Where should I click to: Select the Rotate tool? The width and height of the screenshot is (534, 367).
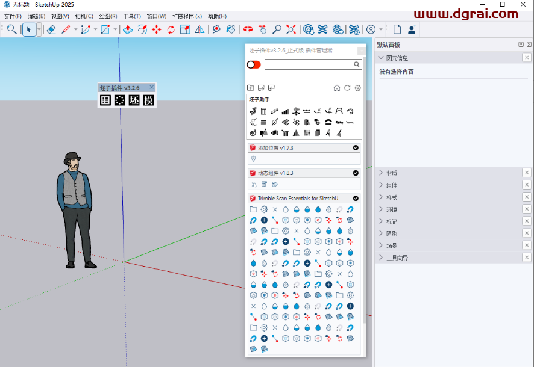pyautogui.click(x=171, y=29)
